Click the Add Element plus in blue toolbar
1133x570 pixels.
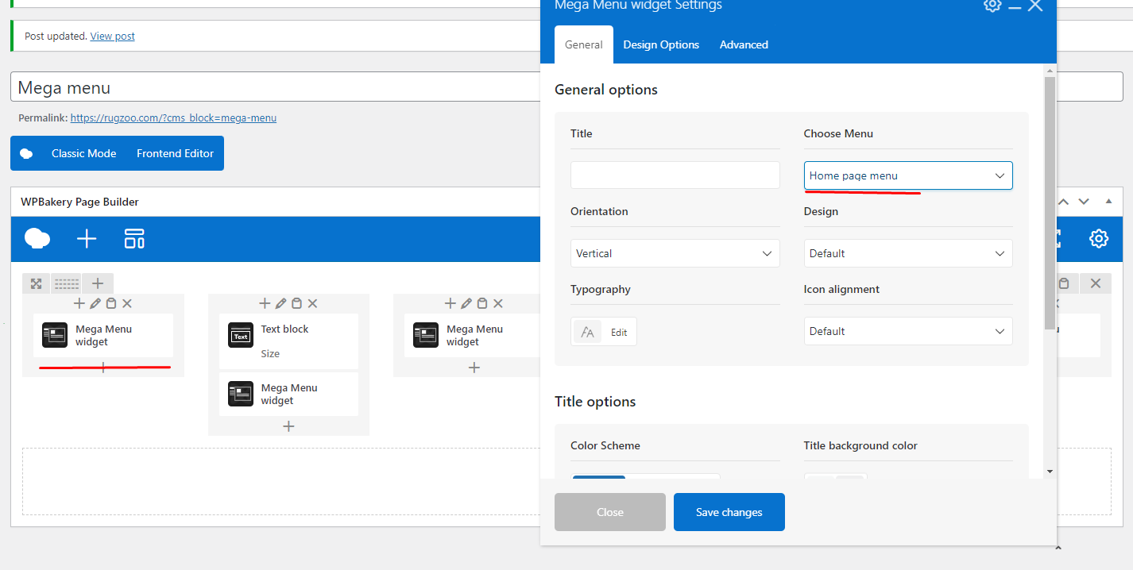87,238
